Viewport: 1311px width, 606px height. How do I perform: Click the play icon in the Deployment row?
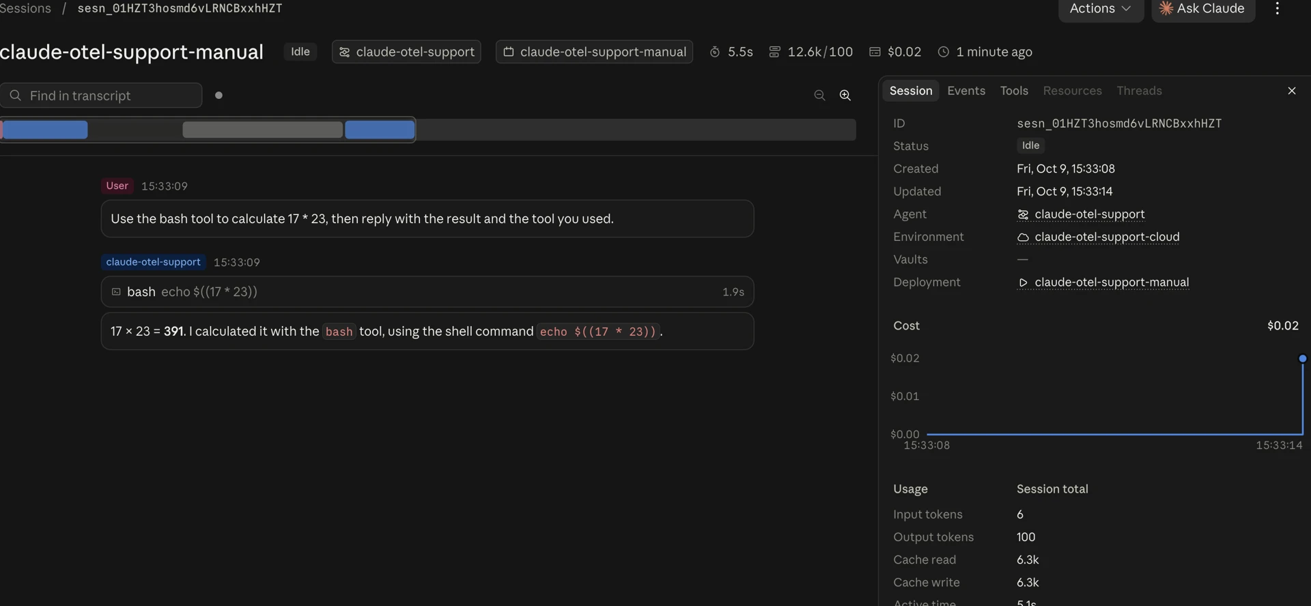click(x=1023, y=283)
